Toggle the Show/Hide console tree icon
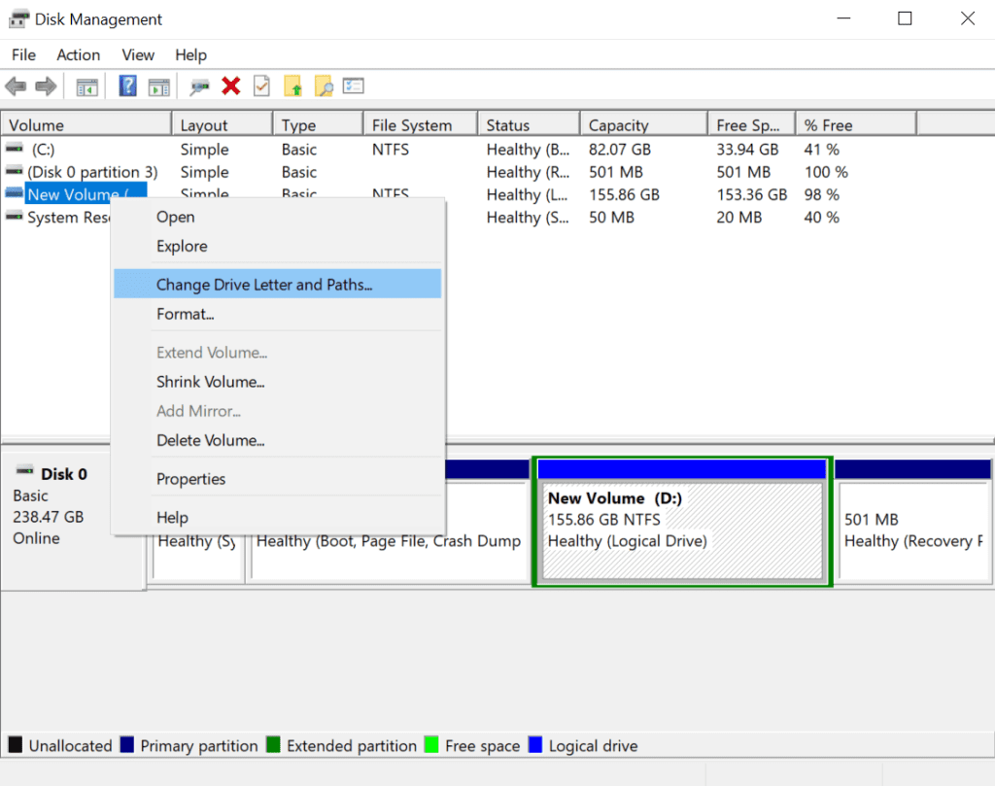This screenshot has height=786, width=995. coord(86,85)
